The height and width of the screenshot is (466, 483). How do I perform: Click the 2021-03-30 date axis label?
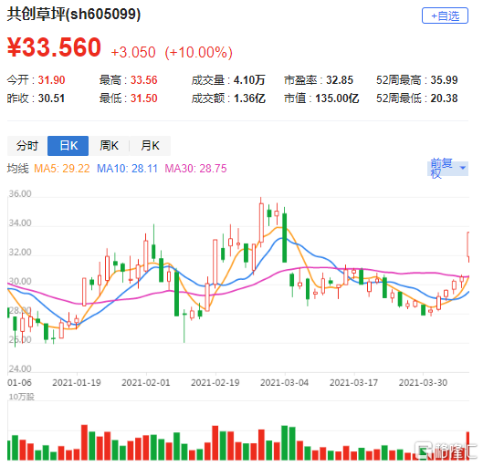[x=423, y=383]
